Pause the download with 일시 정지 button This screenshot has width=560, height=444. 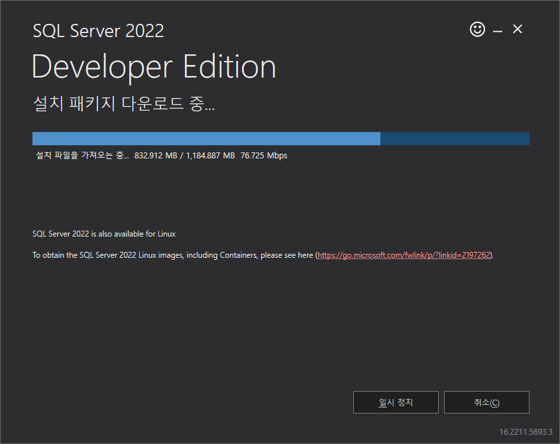point(396,402)
